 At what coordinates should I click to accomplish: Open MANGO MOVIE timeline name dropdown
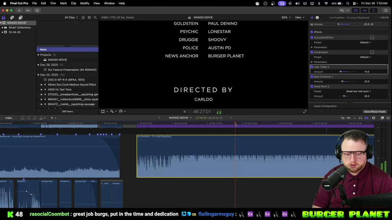180,118
